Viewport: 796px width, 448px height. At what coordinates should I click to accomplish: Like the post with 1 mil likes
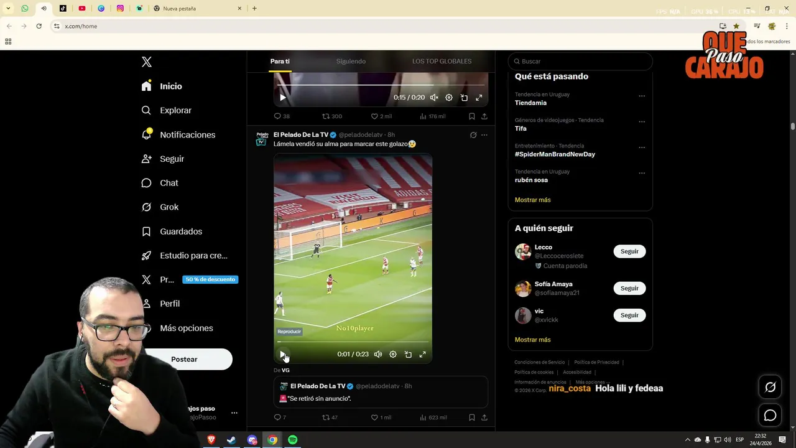(381, 418)
